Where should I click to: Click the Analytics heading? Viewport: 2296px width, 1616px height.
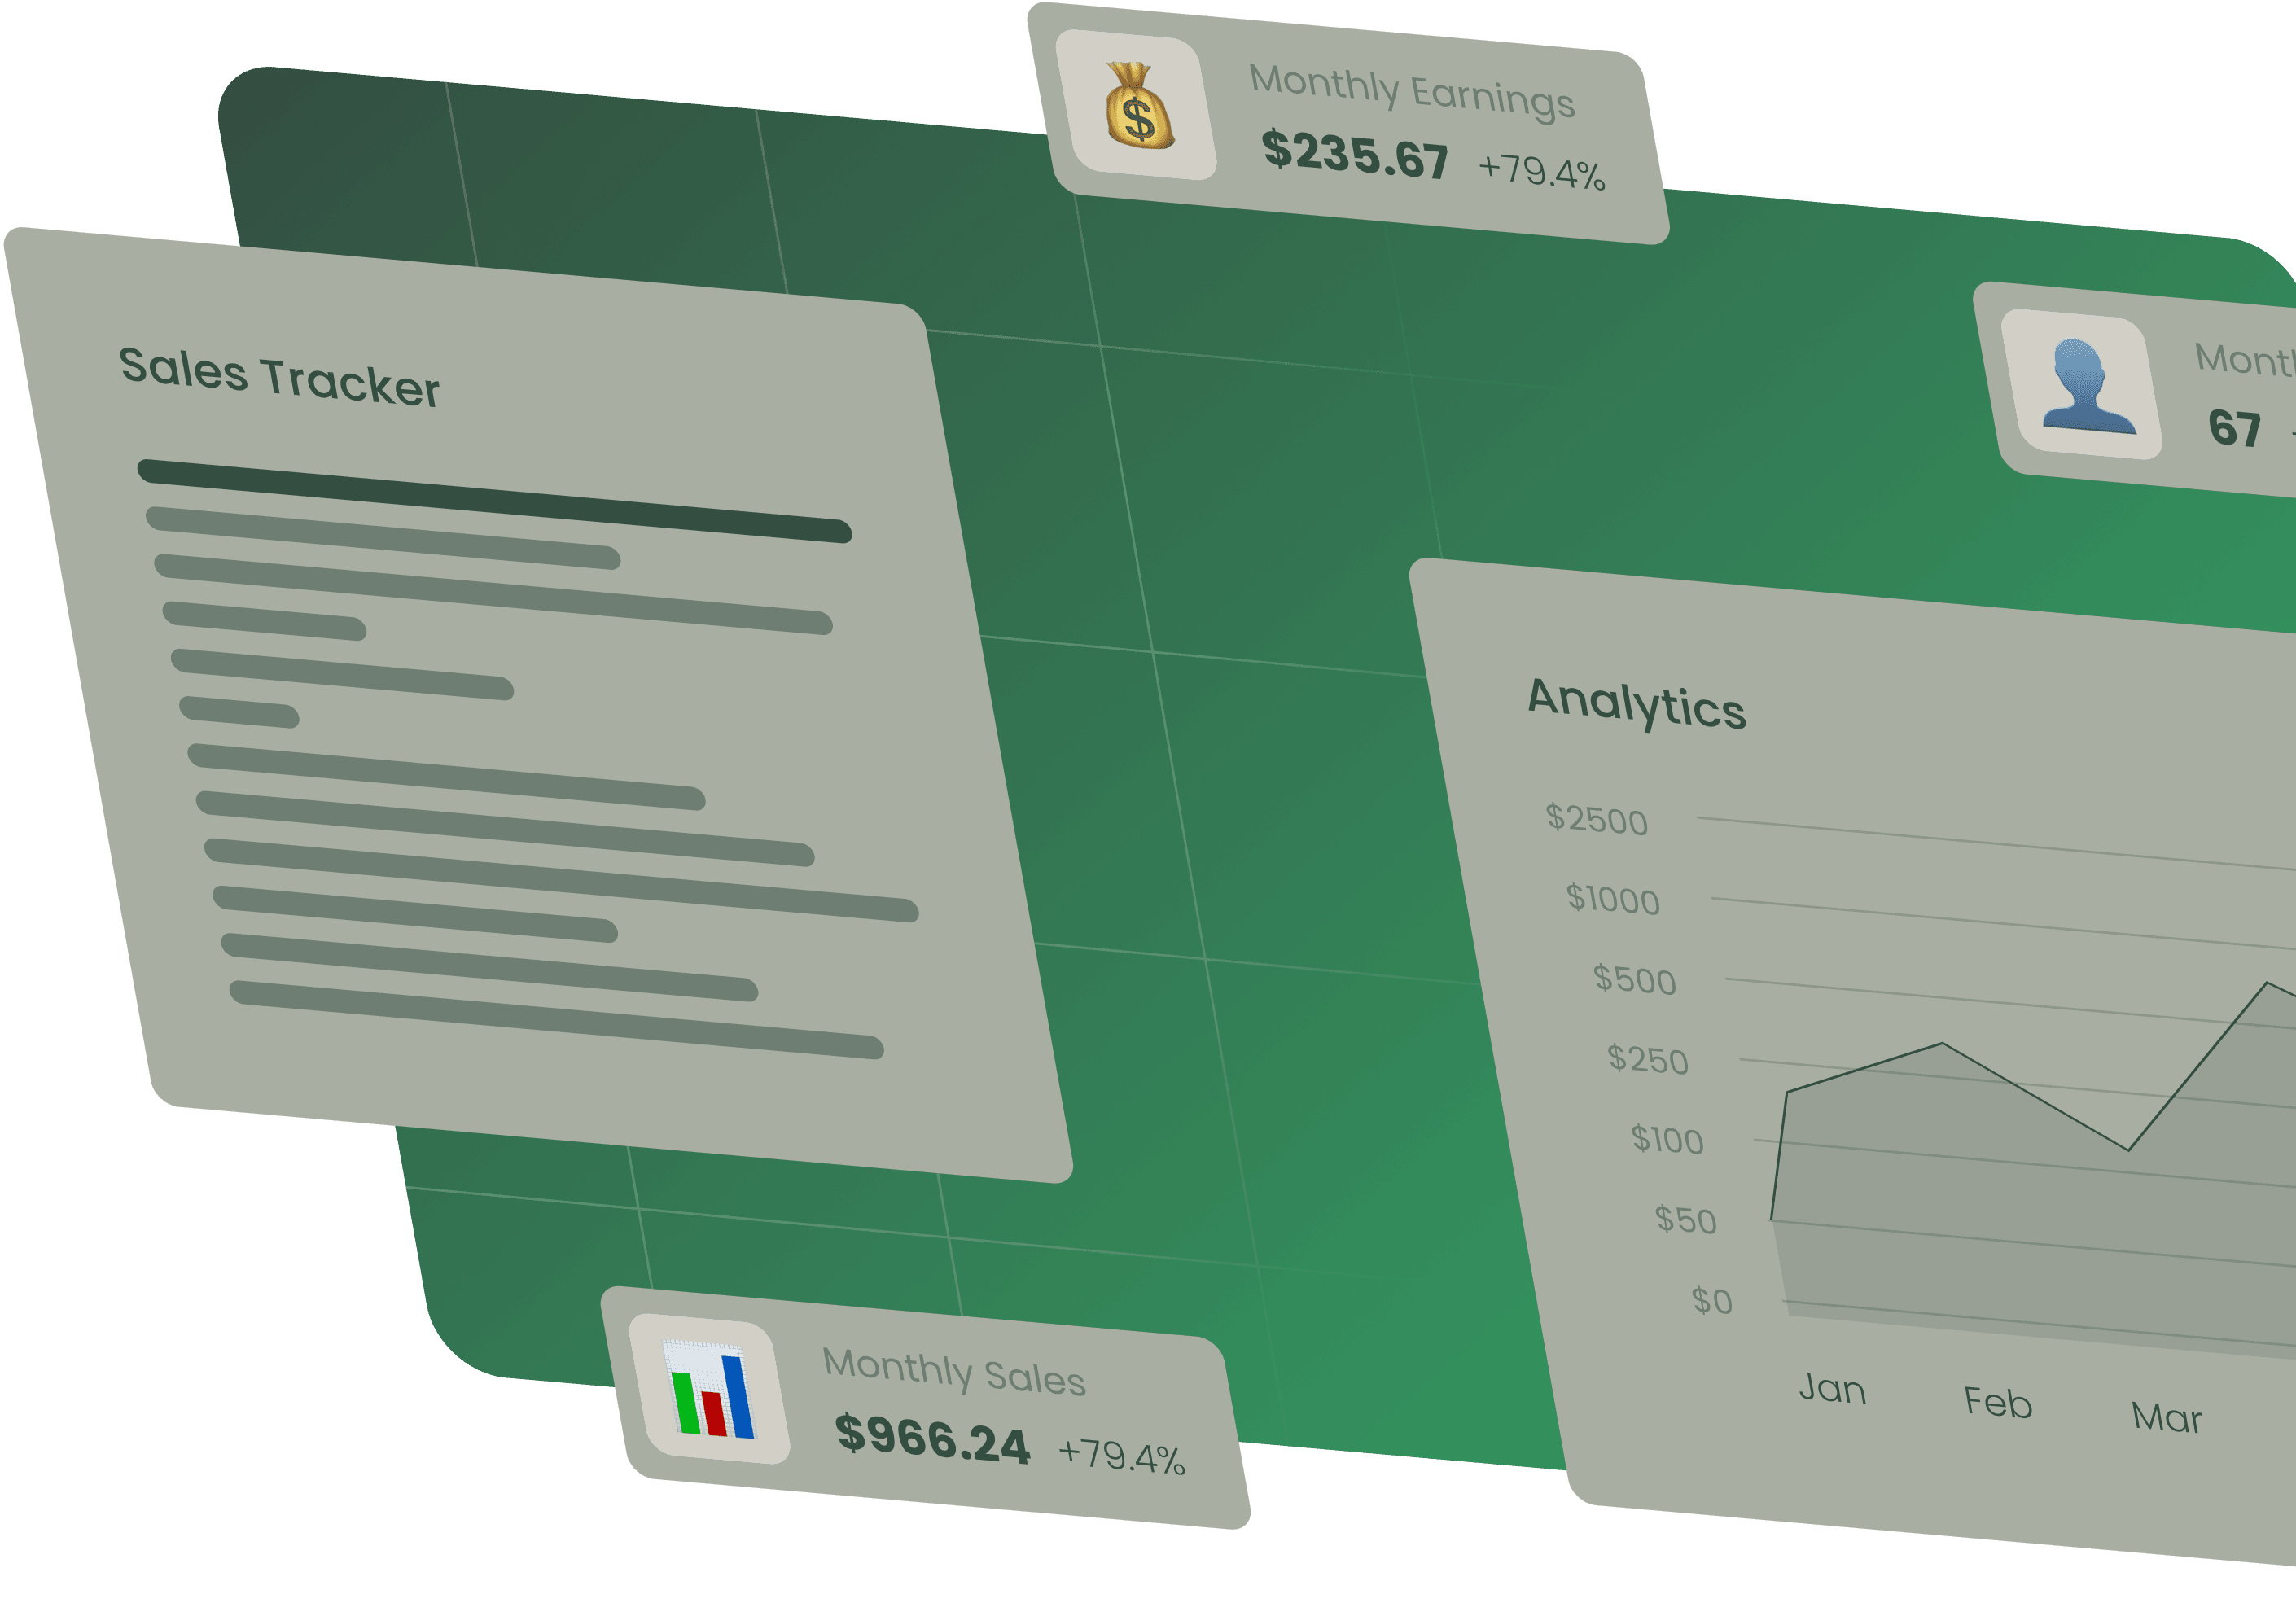pyautogui.click(x=1637, y=704)
